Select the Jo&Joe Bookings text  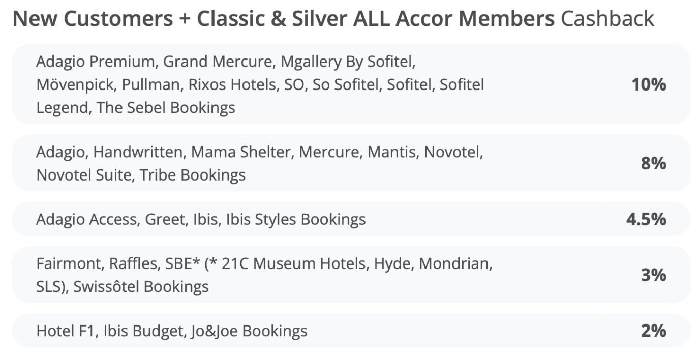point(250,332)
